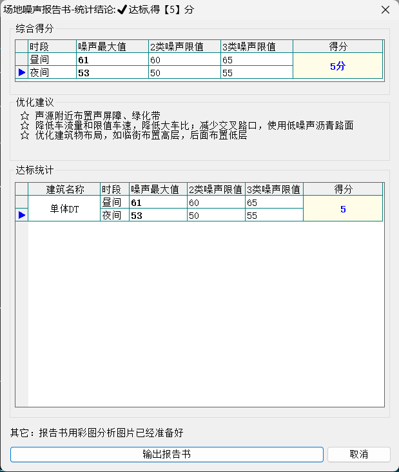Click the 输出报告书 button
399x472 pixels.
pyautogui.click(x=166, y=454)
